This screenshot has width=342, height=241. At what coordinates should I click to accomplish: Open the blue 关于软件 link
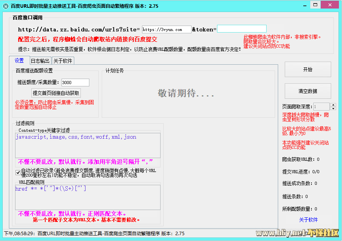coord(308,220)
